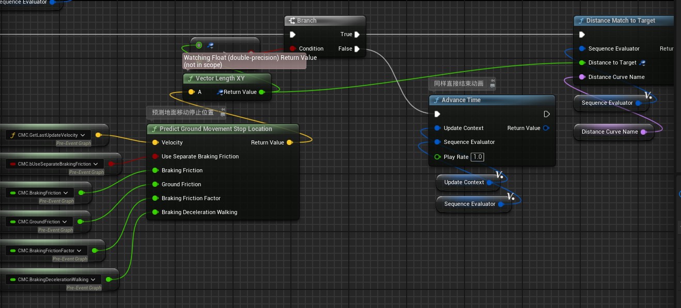
Task: Click the Branch node's True execution pin
Action: click(357, 35)
